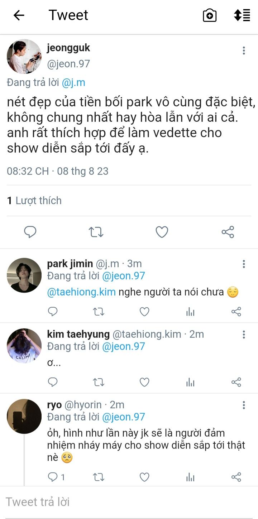Reply to jeongguk's main tweet

(30, 232)
